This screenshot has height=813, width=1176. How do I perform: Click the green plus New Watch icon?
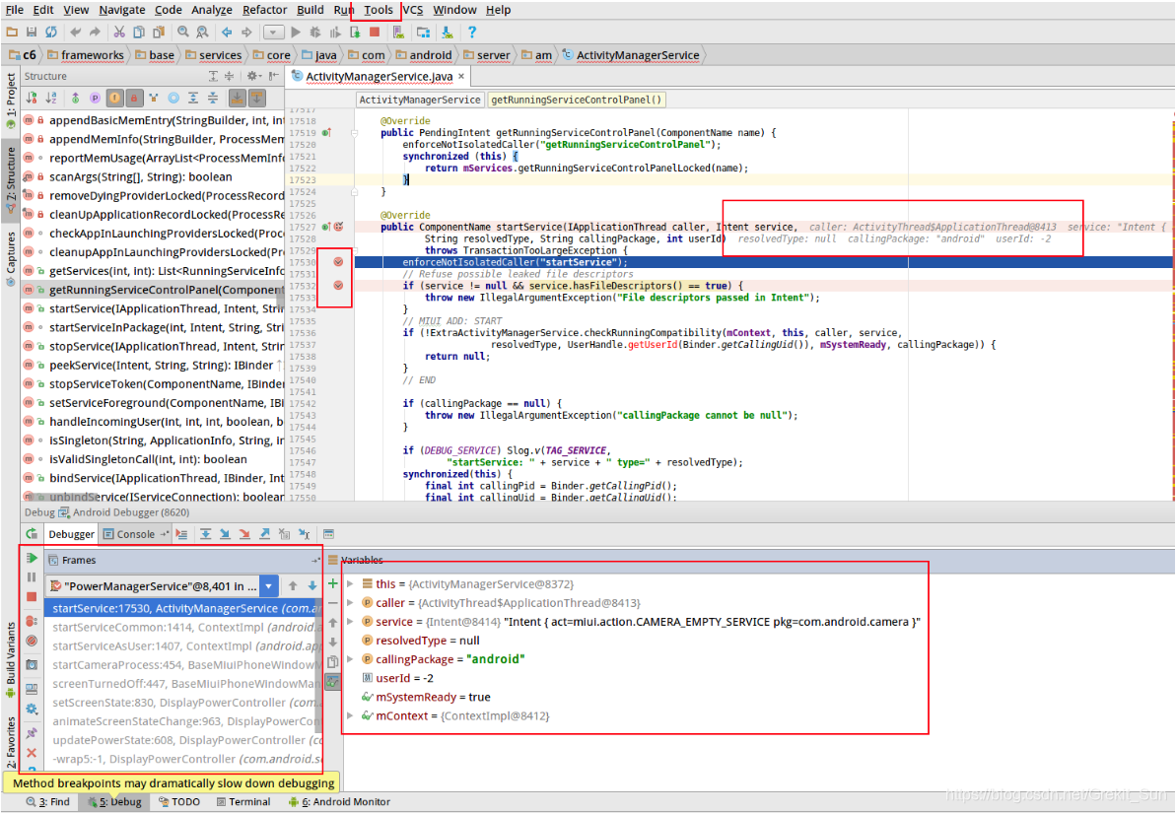point(333,583)
